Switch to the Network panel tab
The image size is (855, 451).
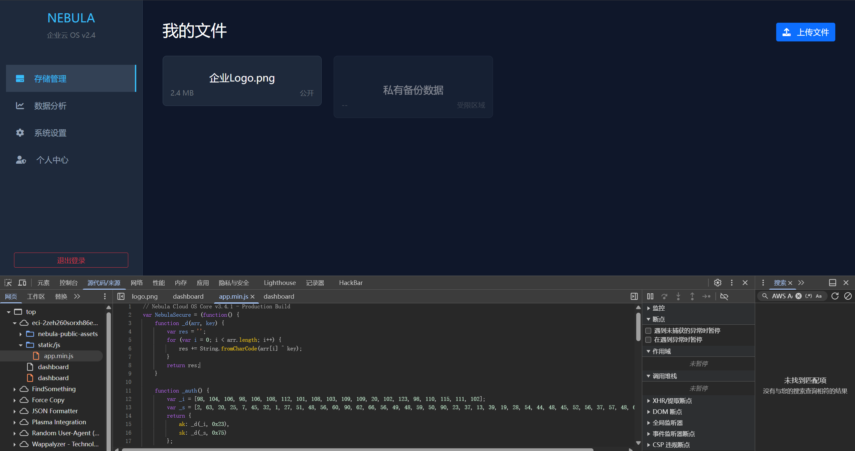137,283
